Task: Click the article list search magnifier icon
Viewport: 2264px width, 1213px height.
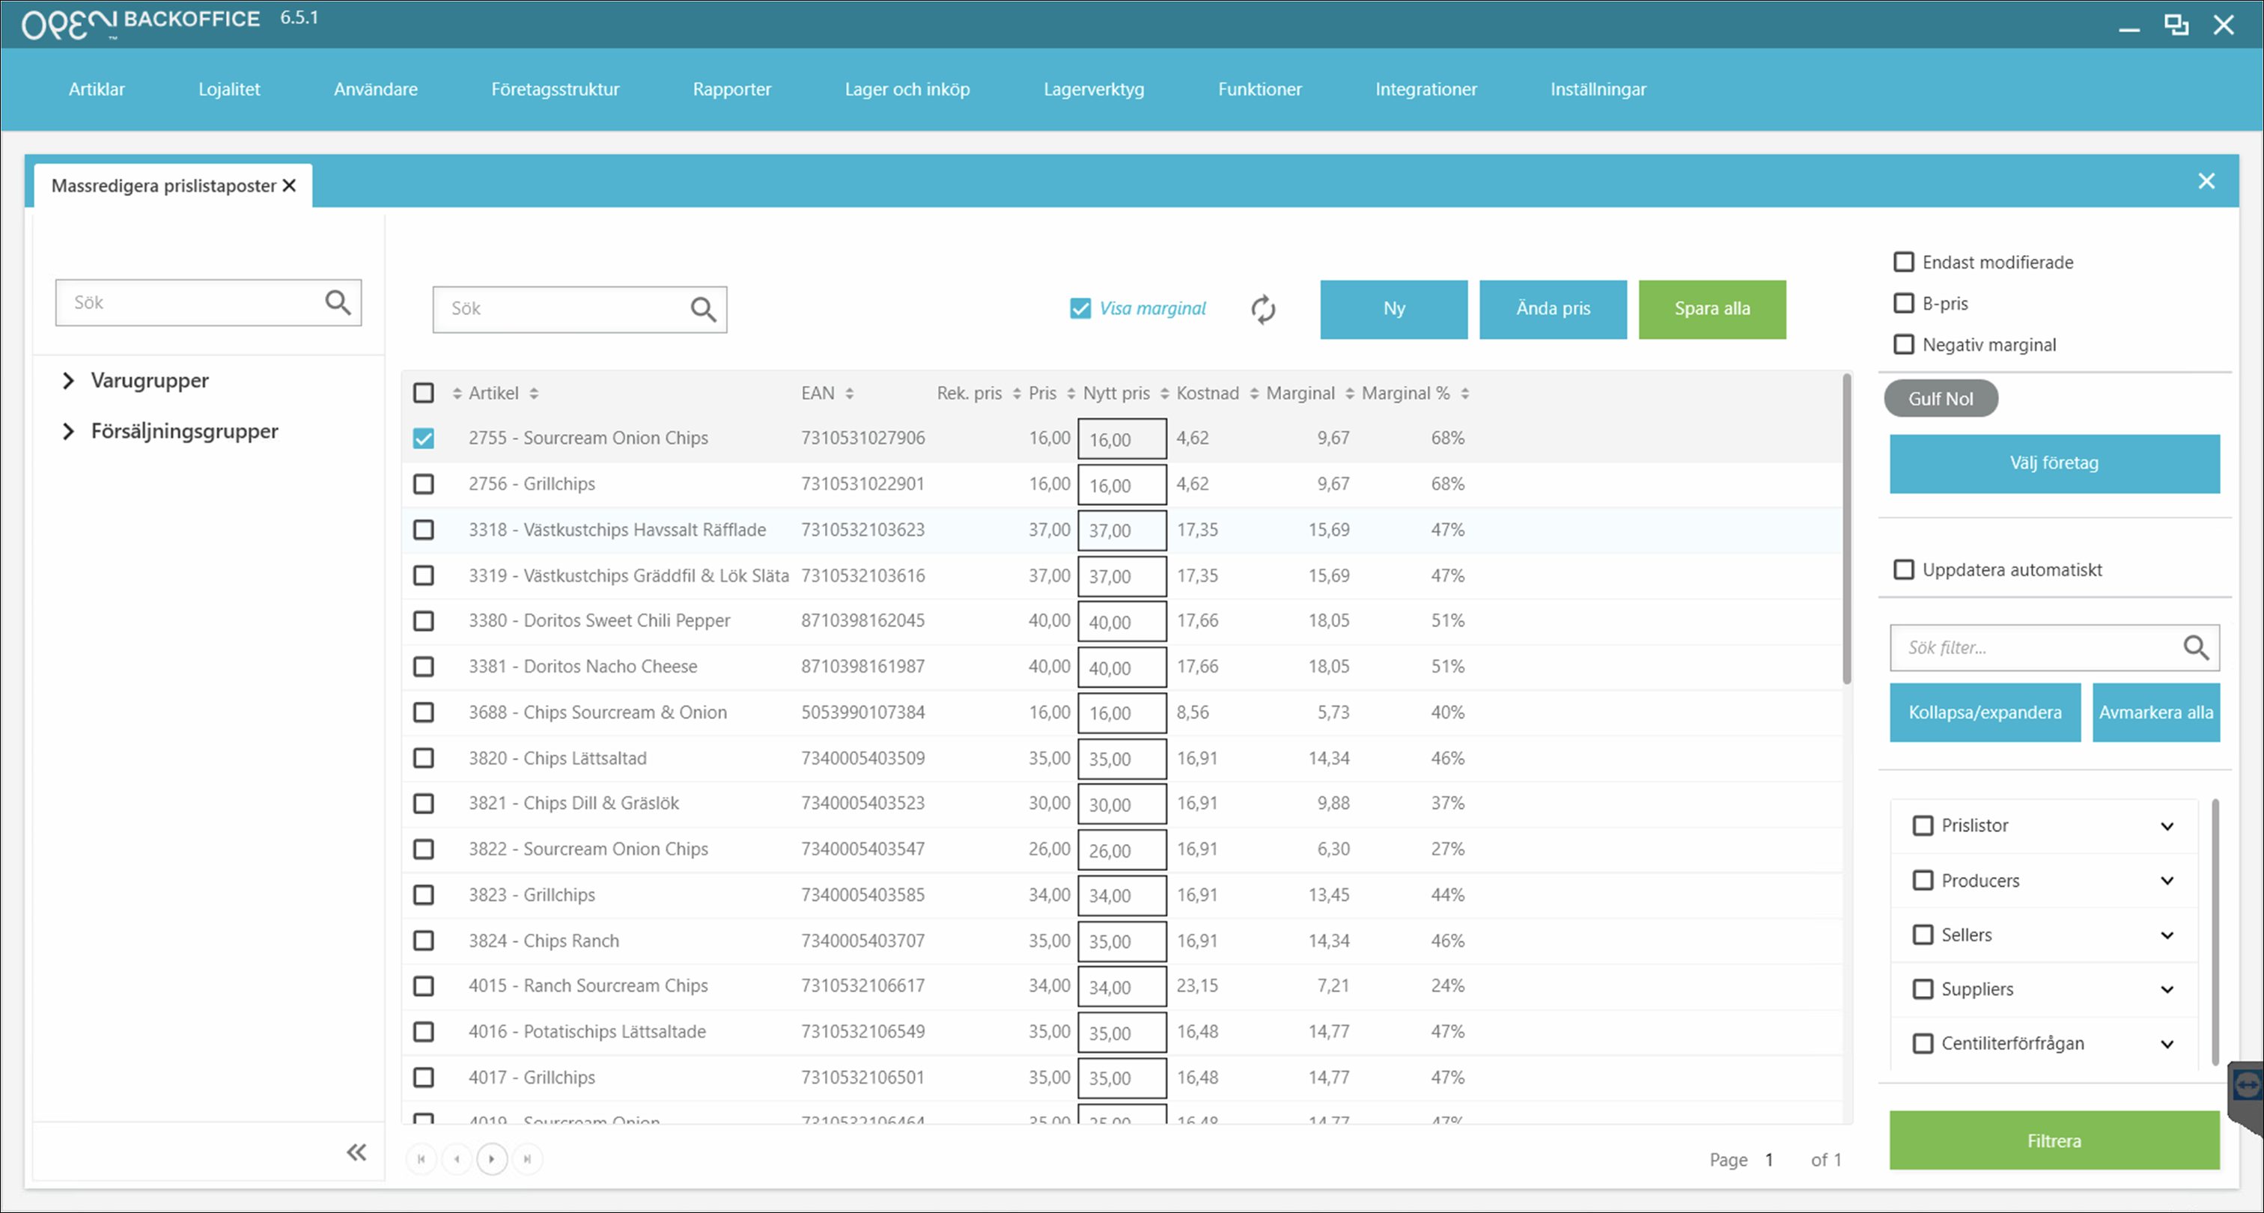Action: pyautogui.click(x=703, y=309)
